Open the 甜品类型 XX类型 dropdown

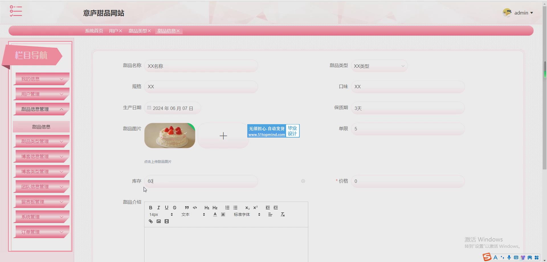pos(379,66)
